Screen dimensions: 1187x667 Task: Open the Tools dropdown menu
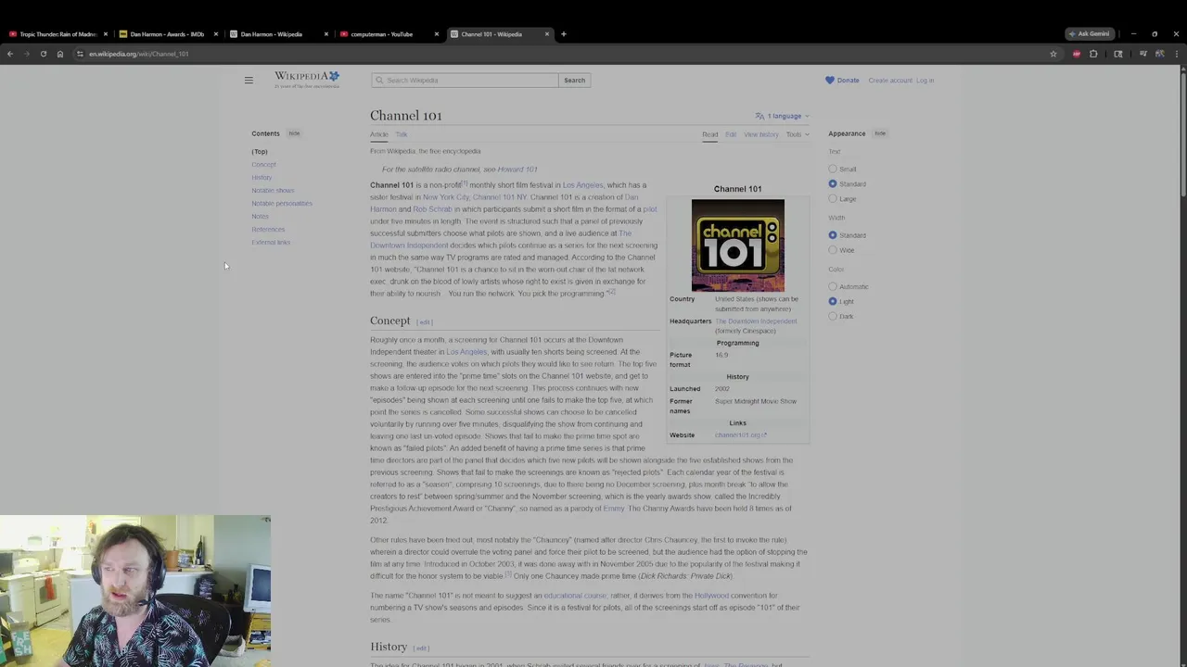pyautogui.click(x=798, y=134)
